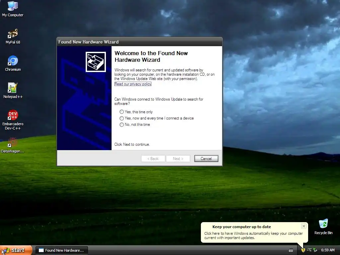The height and width of the screenshot is (255, 340).
Task: Close the 'Keep your computer up to date' balloon
Action: 303,226
